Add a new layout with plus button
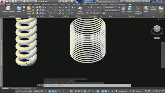Viewport: 165px width, 93px height. click(34, 88)
